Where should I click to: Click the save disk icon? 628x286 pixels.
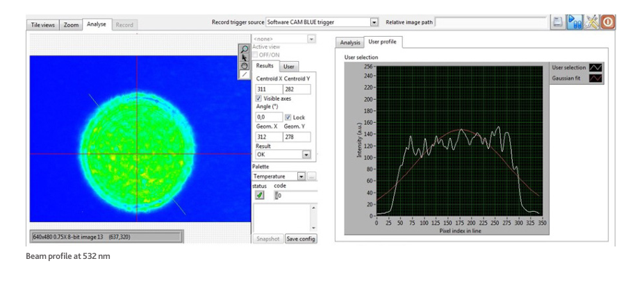click(557, 22)
